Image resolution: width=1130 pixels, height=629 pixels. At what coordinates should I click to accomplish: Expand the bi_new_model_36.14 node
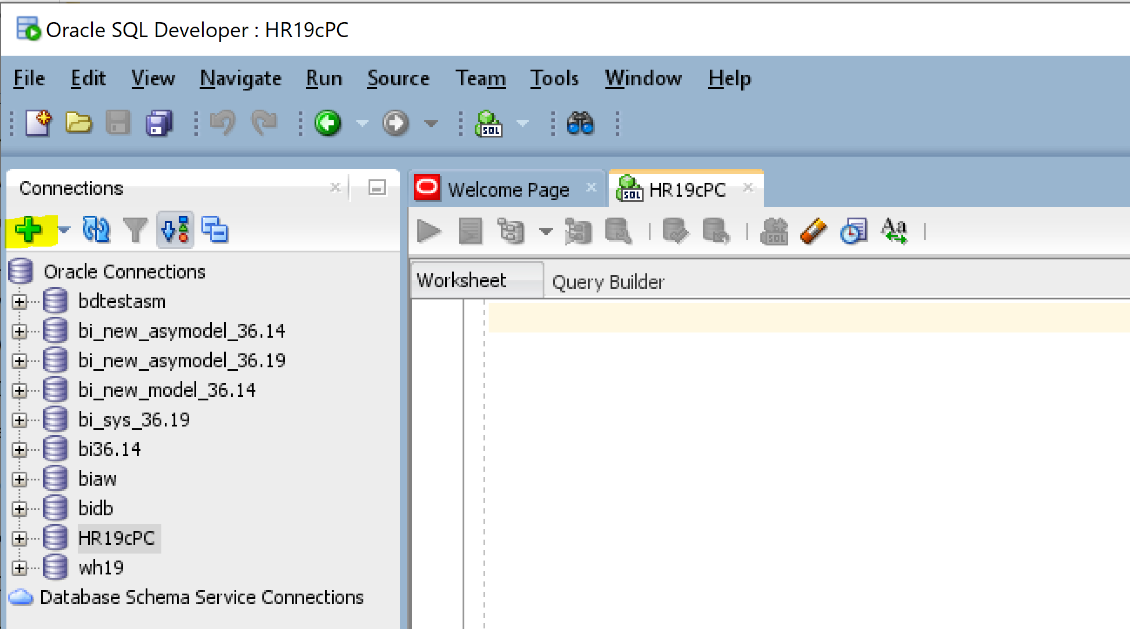[x=20, y=391]
